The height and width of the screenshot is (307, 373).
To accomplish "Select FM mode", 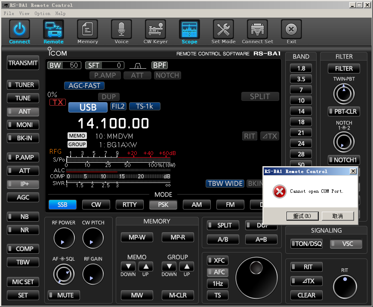I will coord(230,204).
